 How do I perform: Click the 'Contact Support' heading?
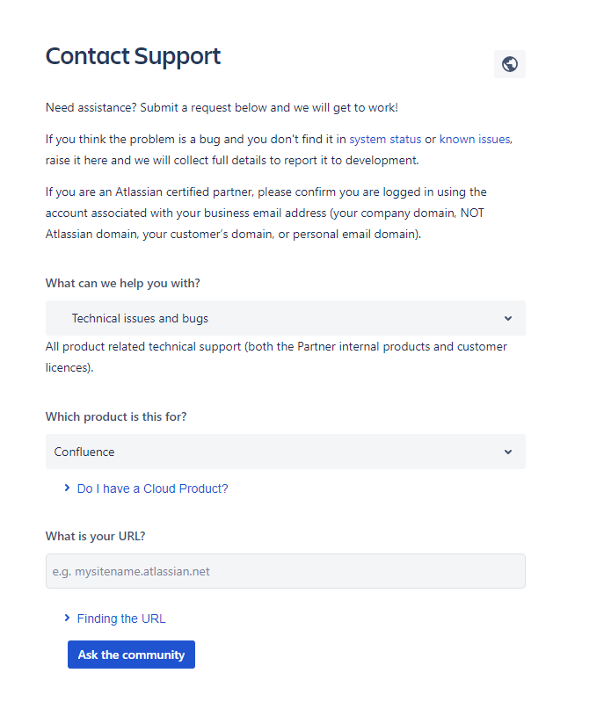coord(133,56)
